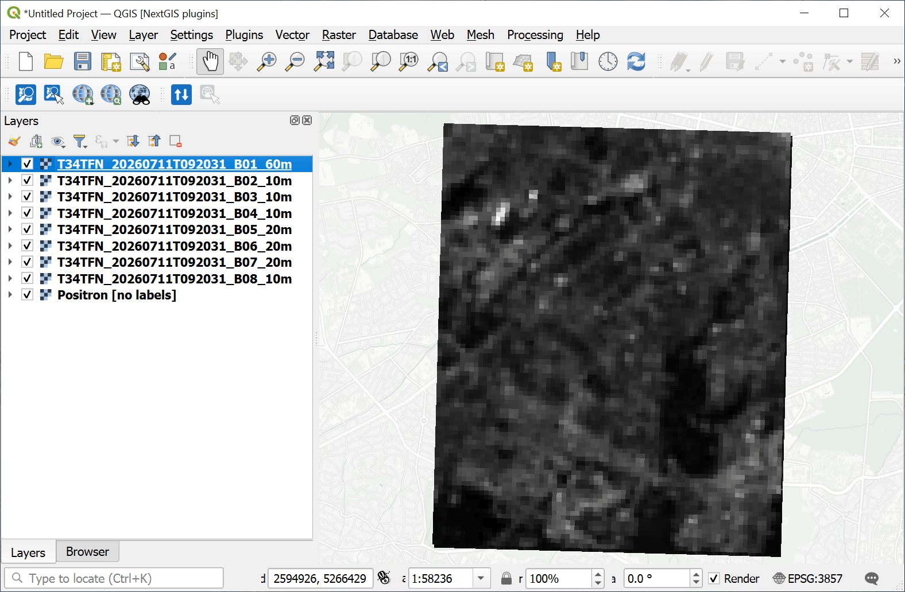Click Remove Layer/Group icon in Layers panel
Viewport: 905px width, 592px height.
[176, 141]
